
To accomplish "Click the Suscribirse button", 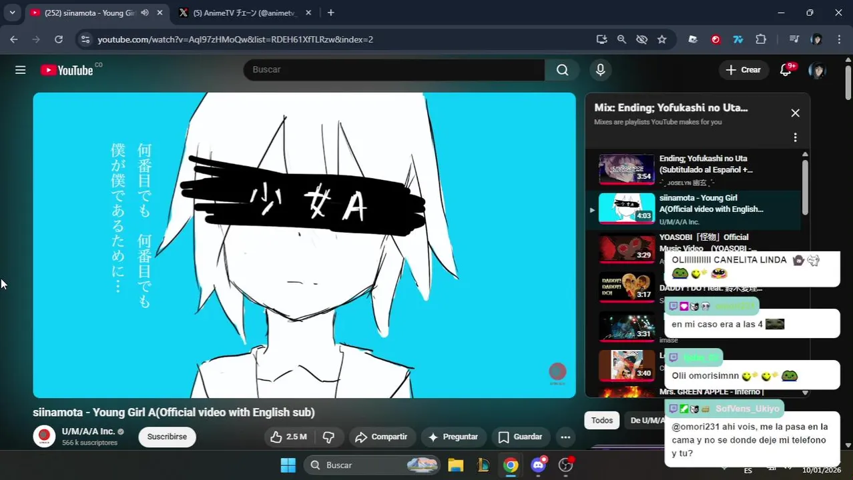I will point(167,437).
